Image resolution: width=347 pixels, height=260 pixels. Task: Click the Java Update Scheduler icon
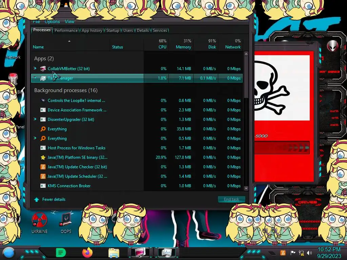(x=43, y=176)
